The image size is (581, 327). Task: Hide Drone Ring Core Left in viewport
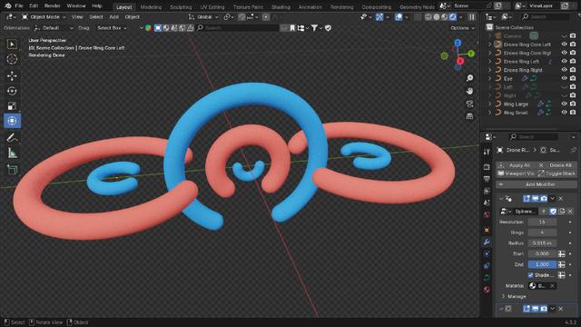click(x=564, y=45)
